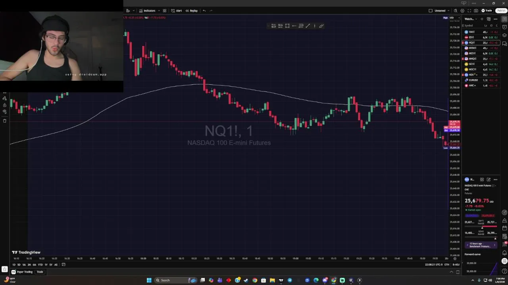
Task: Open the Paper Trading panel tab
Action: [x=22, y=272]
